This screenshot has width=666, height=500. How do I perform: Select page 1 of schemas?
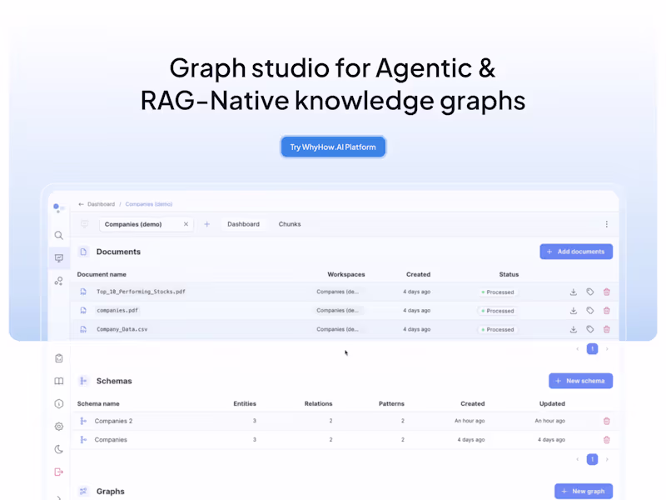592,459
